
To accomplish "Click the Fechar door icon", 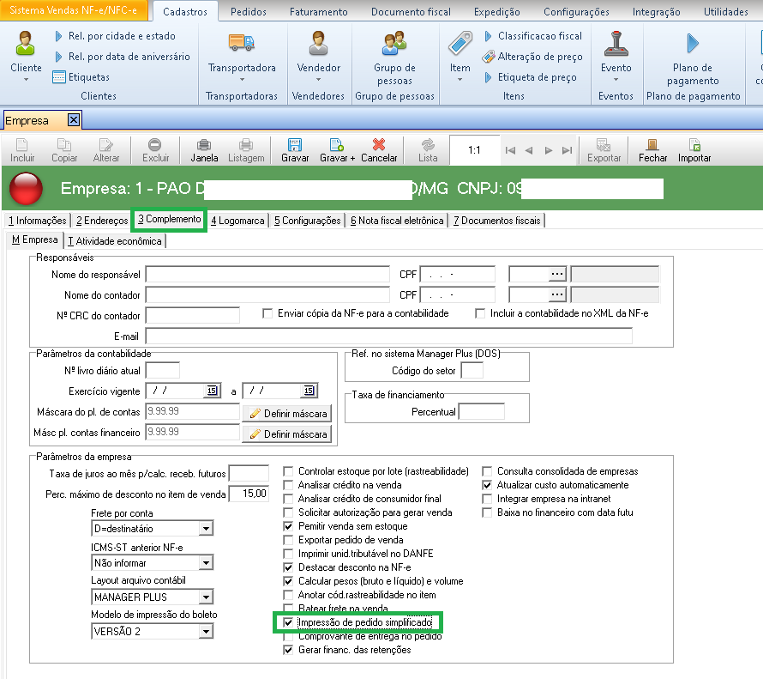I will point(652,146).
